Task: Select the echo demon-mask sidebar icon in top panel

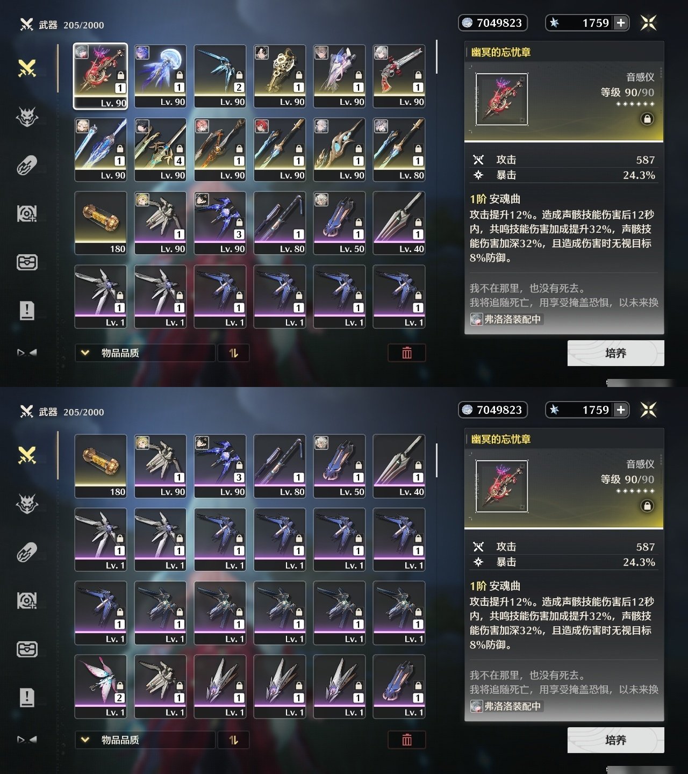Action: (x=27, y=117)
